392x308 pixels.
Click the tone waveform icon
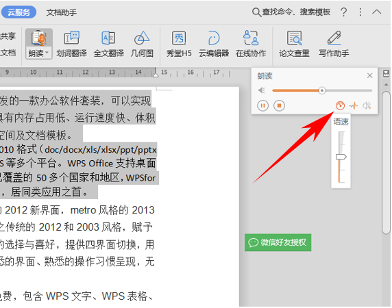(354, 106)
